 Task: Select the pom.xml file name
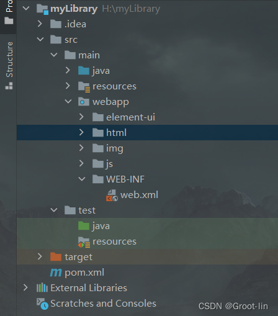pyautogui.click(x=84, y=273)
